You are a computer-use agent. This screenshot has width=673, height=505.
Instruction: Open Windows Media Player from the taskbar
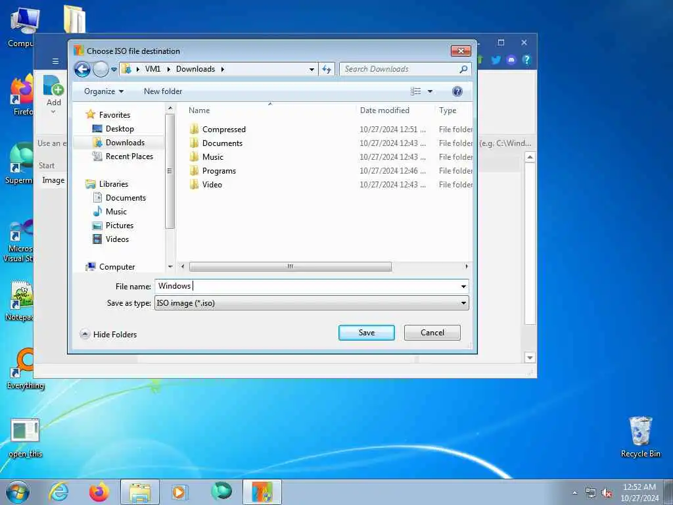(x=179, y=492)
